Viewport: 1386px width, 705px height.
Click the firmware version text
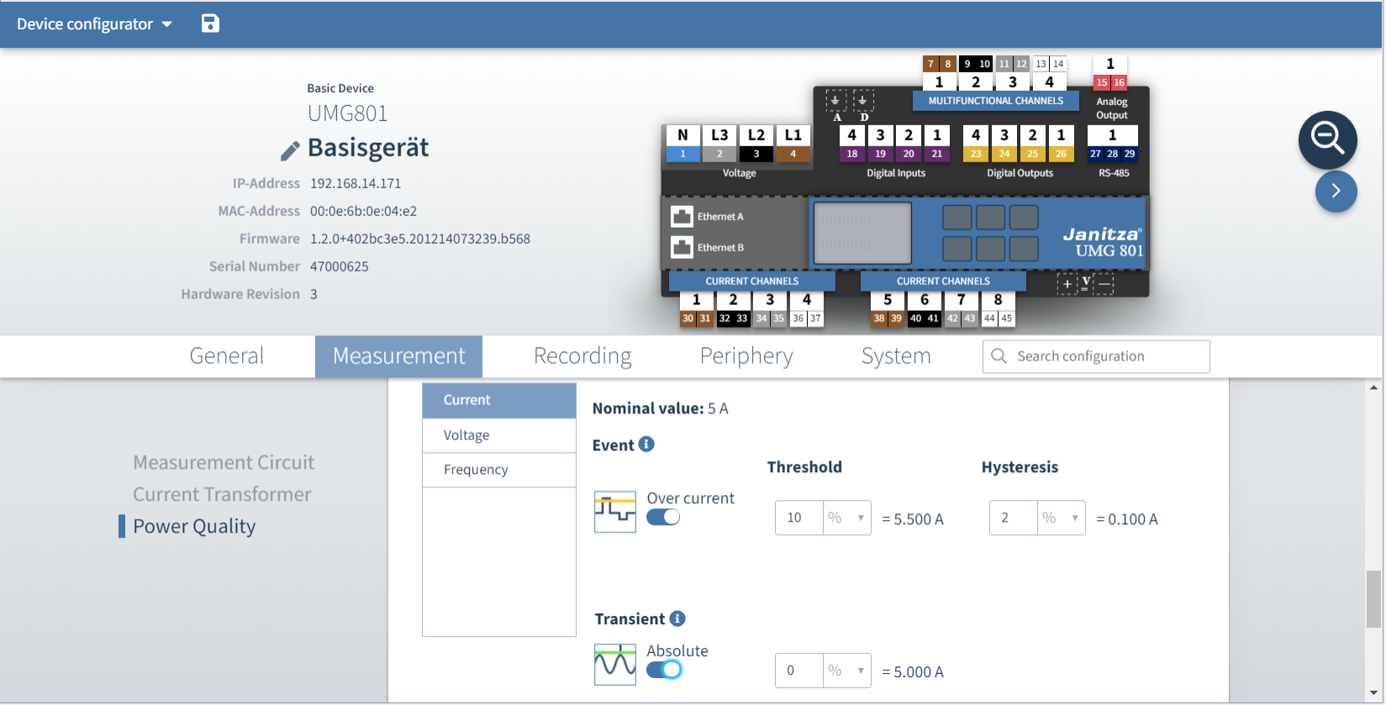[420, 239]
